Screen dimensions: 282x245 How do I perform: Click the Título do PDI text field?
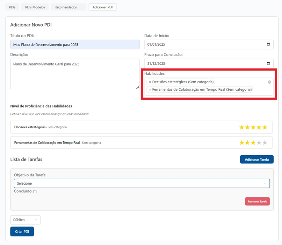[75, 45]
